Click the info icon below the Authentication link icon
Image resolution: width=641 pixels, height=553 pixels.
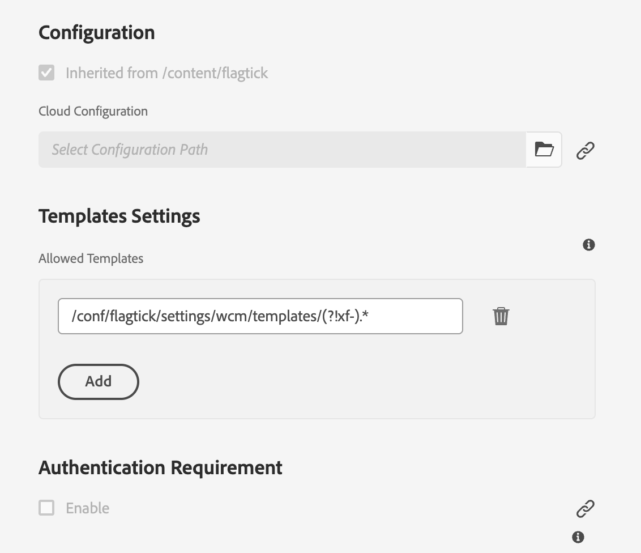[x=578, y=537]
